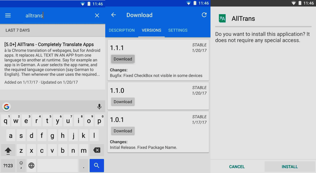Viewport: 316px width, 173px height.
Task: Tap the t key on keyboard
Action: (x=47, y=121)
